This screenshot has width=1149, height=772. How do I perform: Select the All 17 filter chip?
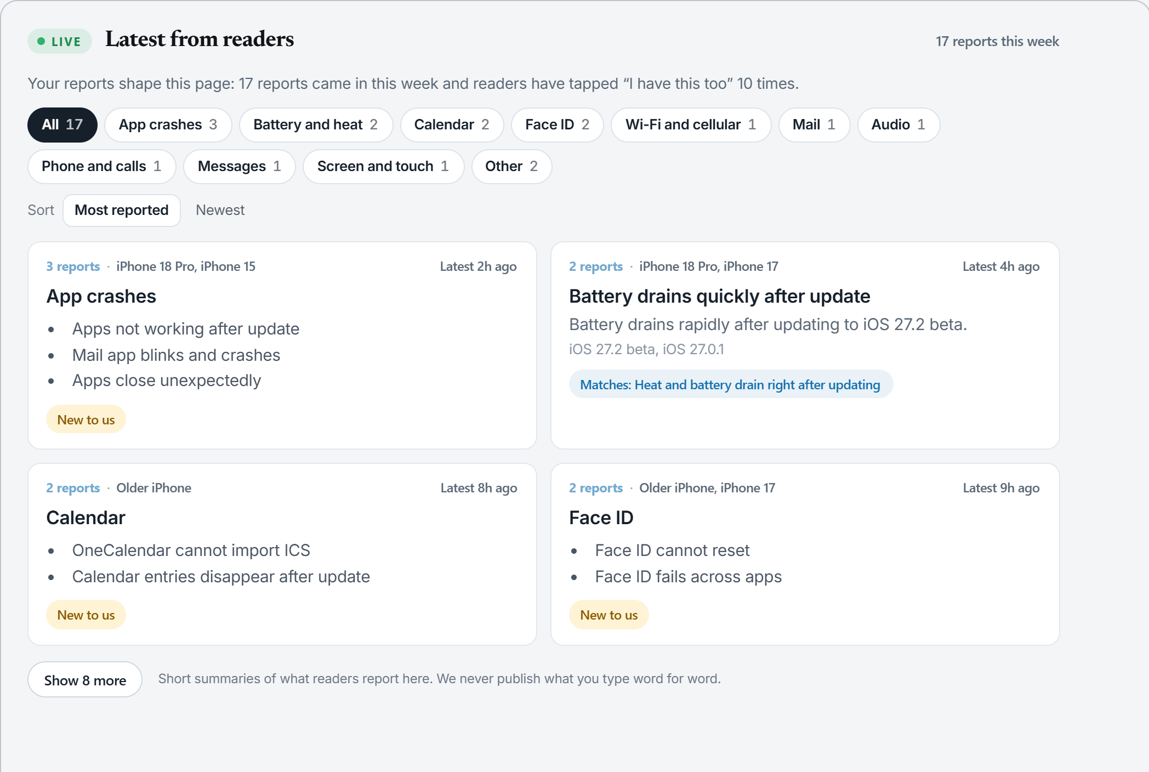tap(62, 124)
